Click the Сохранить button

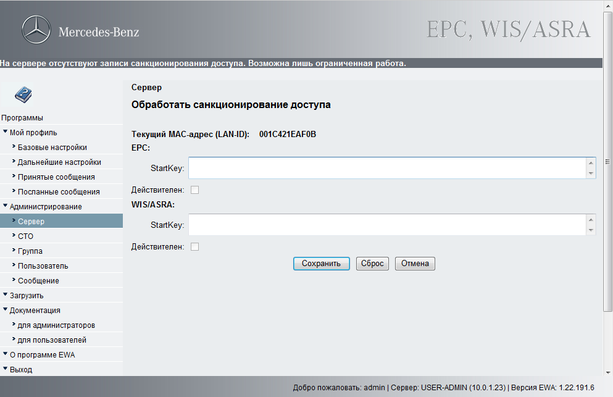tap(322, 264)
